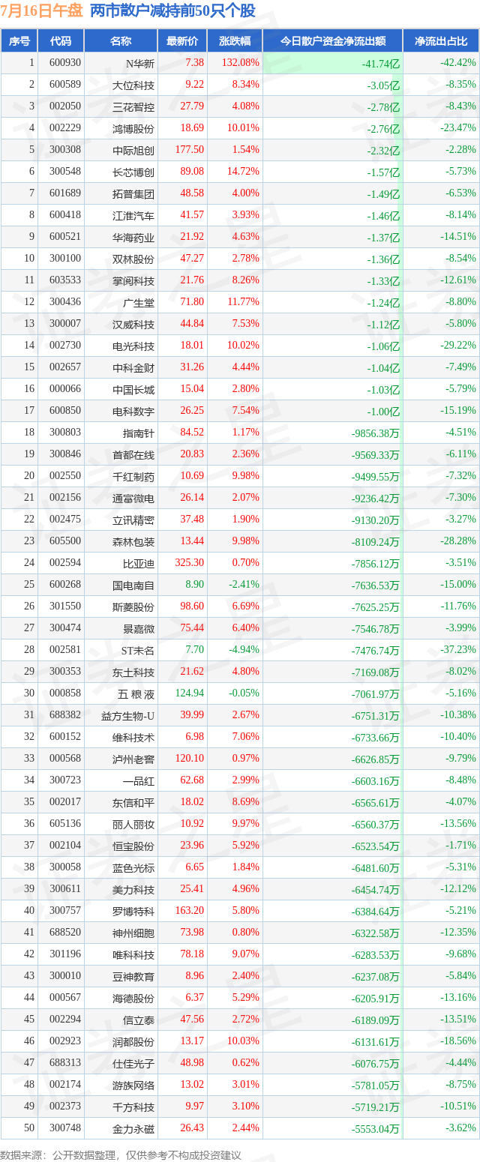Screen dimensions: 480x1162
Task: Click 掌阅科技 in the name column
Action: tap(133, 280)
